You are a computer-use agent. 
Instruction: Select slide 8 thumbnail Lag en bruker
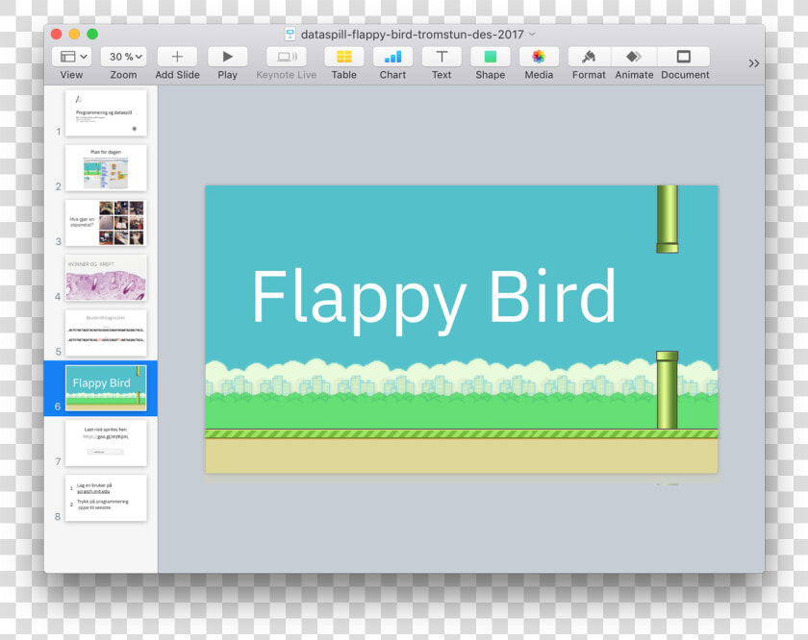pos(106,498)
